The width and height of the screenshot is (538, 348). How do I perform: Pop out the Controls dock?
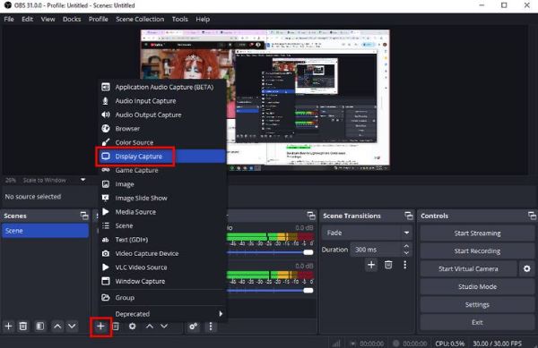coord(532,216)
